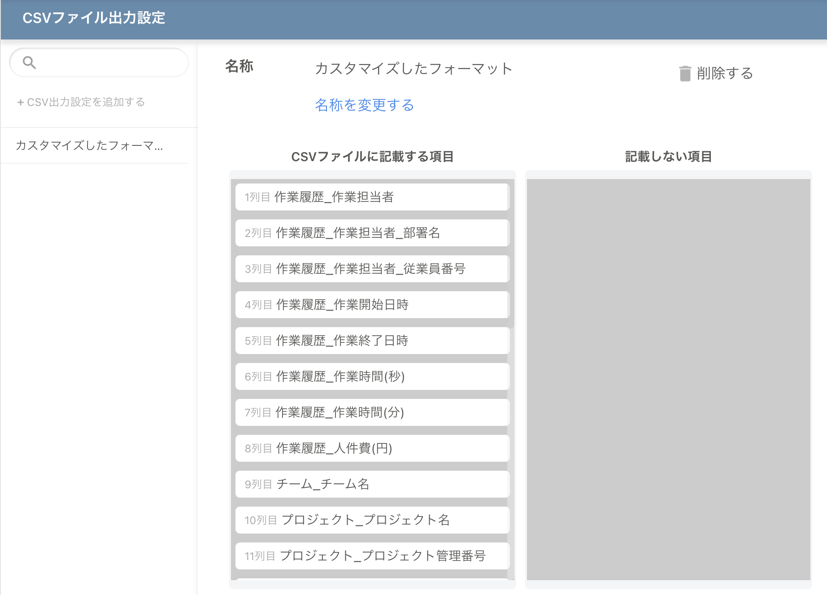Image resolution: width=827 pixels, height=595 pixels.
Task: Click '+ CSV出力設定を追加する' to add setting
Action: pyautogui.click(x=81, y=102)
